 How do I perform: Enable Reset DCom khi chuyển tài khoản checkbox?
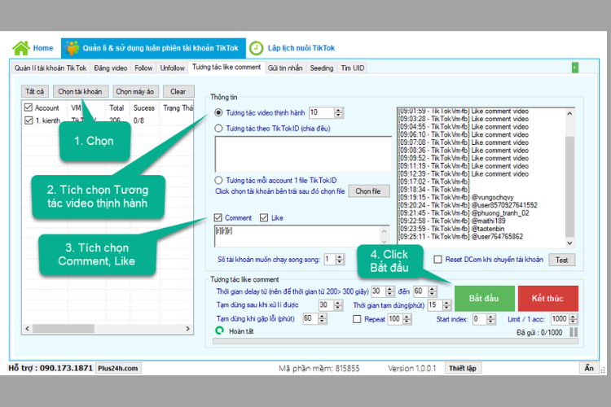point(438,260)
